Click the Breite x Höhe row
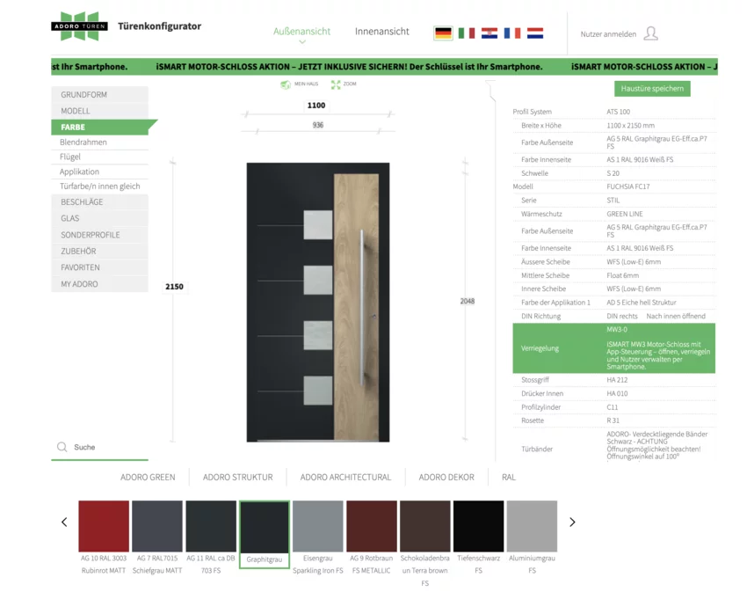 (x=613, y=126)
